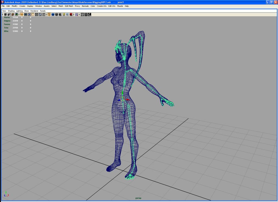Click the safe title icon
Viewport: 278px width, 202px height.
pyautogui.click(x=44, y=15)
